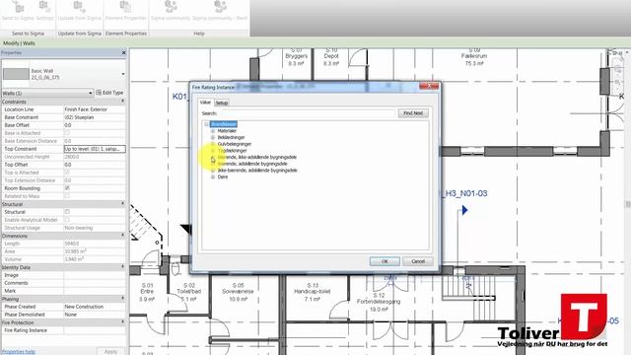This screenshot has width=631, height=355.
Task: Select Bærende, ikke-adskillende bygningsdele item
Action: (257, 157)
